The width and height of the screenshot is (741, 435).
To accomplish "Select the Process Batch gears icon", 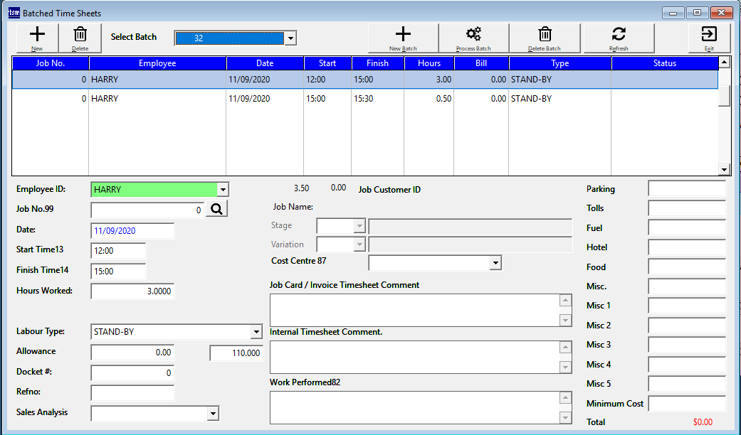I will [x=474, y=36].
